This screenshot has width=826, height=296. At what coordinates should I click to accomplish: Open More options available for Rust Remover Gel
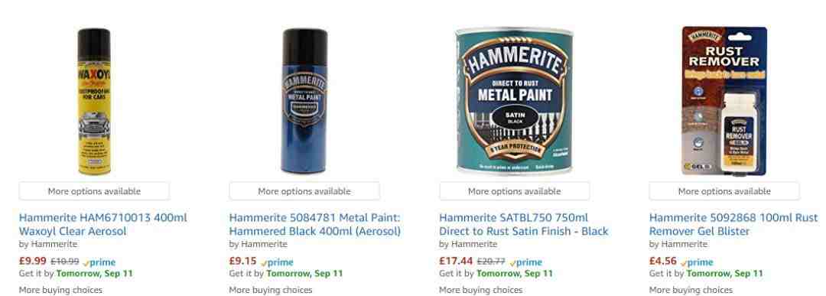click(x=724, y=191)
